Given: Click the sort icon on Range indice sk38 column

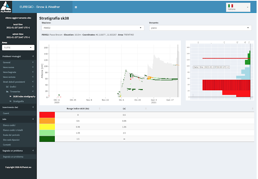Looking at the screenshot, I should pos(100,108).
